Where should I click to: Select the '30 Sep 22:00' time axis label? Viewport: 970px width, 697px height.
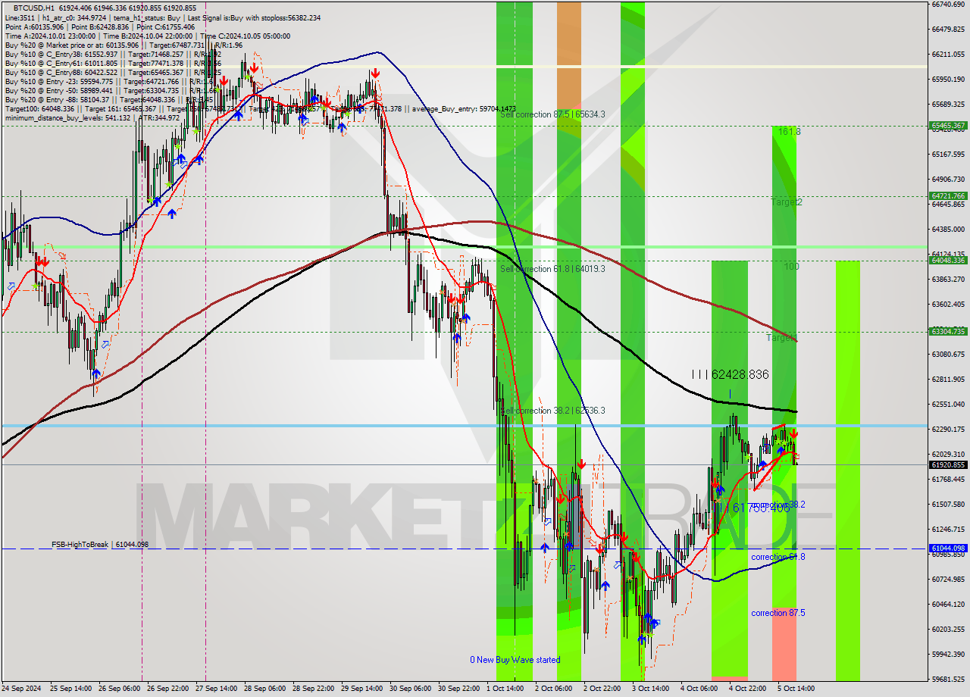(x=459, y=689)
